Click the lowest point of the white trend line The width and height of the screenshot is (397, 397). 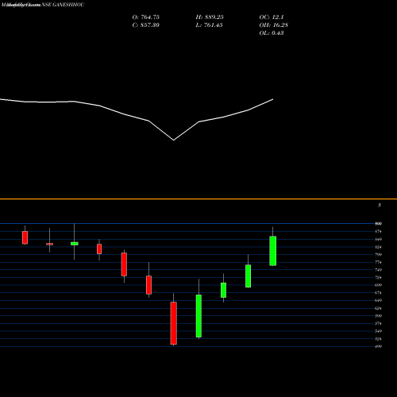[174, 140]
